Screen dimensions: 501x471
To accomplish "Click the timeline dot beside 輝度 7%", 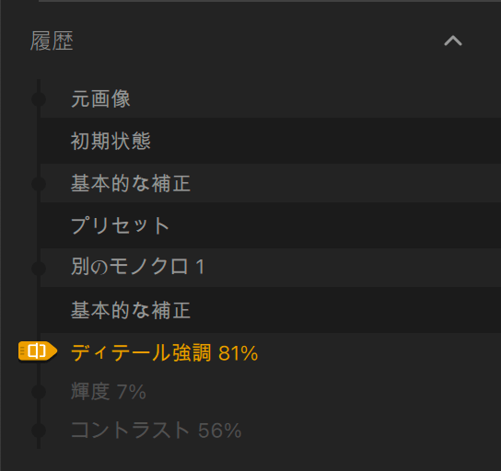I will pyautogui.click(x=39, y=392).
